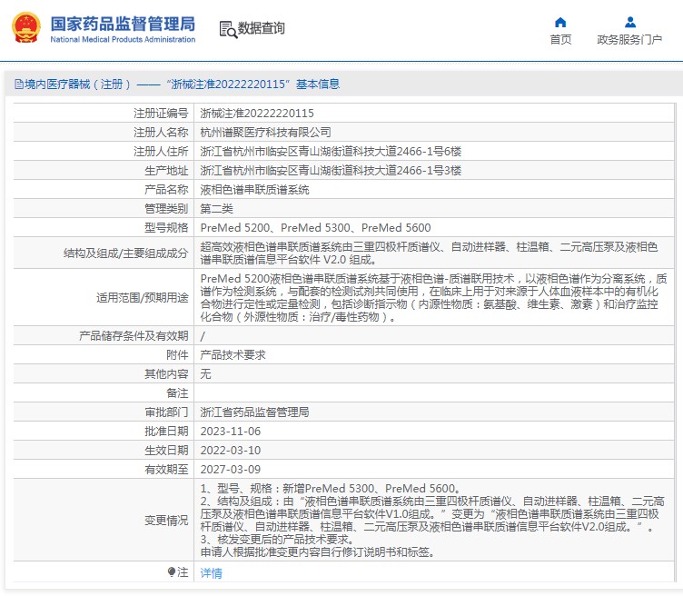Click the document icon before 境内医疗器械
The width and height of the screenshot is (683, 596).
click(x=19, y=84)
